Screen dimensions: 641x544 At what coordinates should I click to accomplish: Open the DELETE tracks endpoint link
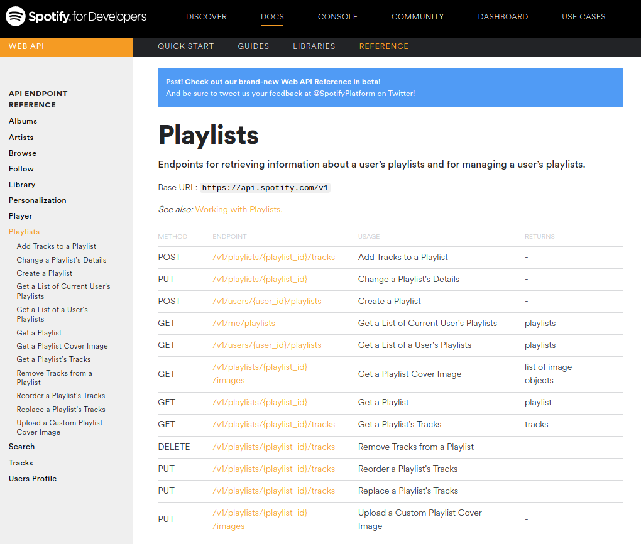click(273, 447)
